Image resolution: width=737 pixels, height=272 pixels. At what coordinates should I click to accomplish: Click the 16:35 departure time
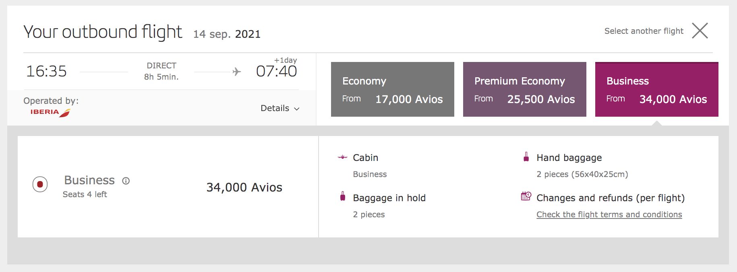click(46, 71)
